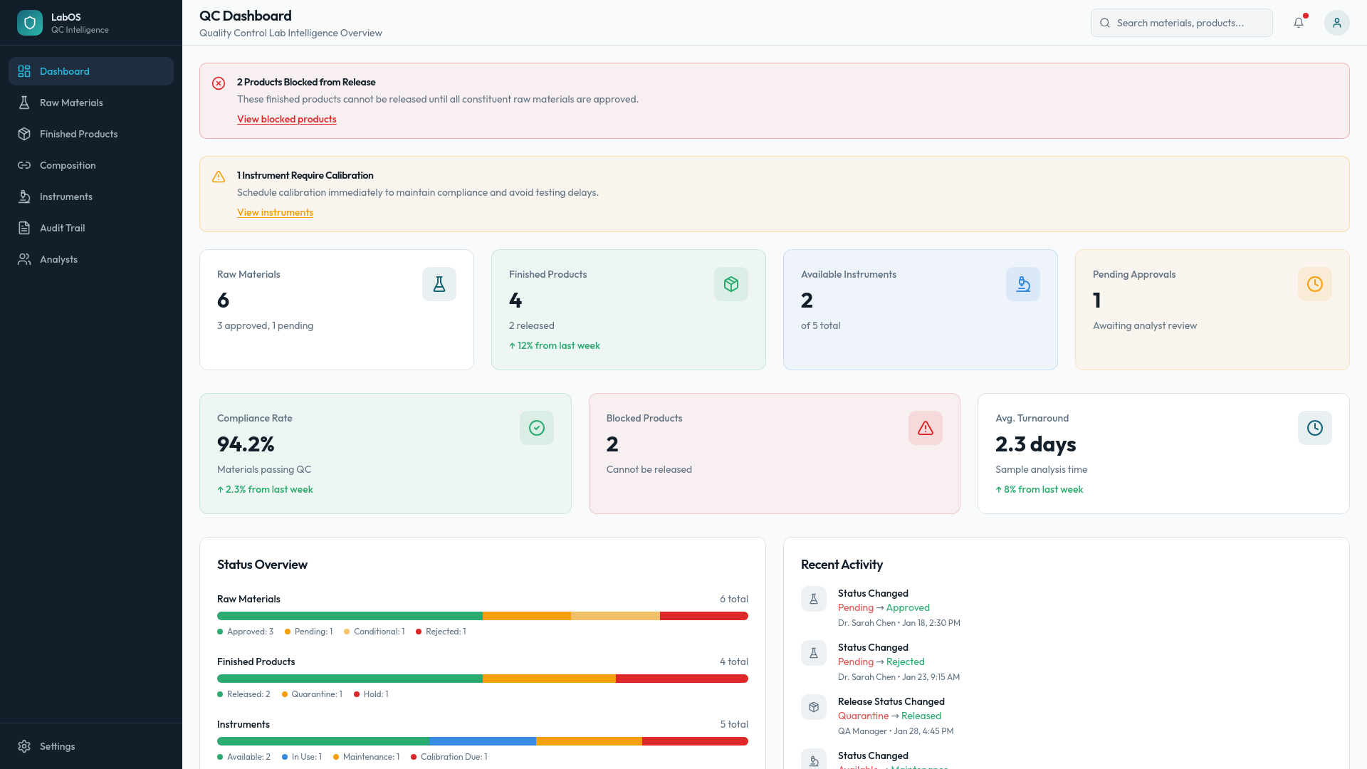This screenshot has height=769, width=1367.
Task: Click the warning triangle on Blocked Products card
Action: [x=926, y=428]
